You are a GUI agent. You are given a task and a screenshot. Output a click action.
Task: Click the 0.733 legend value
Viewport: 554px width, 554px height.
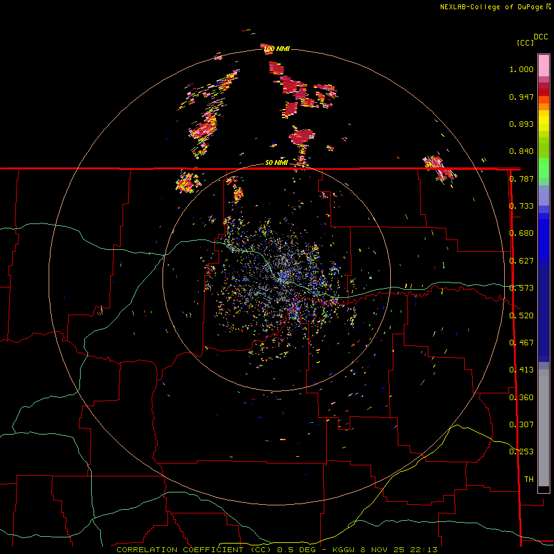521,206
